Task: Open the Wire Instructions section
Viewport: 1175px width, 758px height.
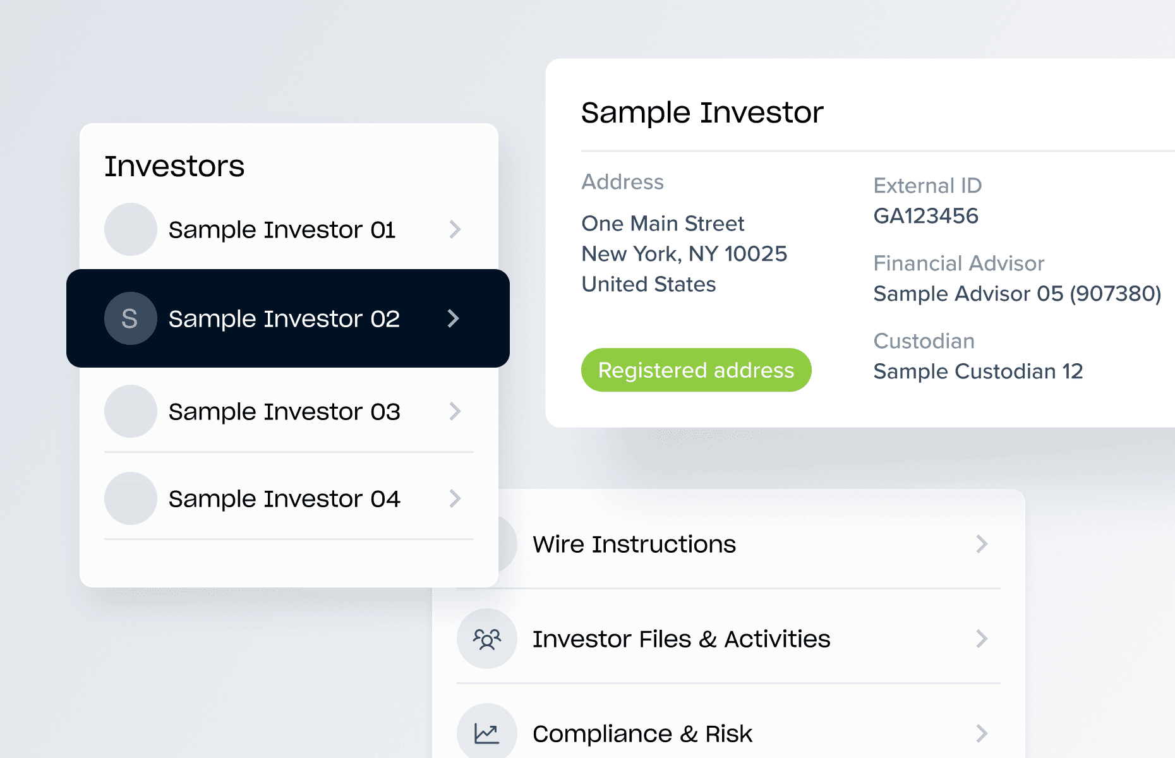Action: 634,544
